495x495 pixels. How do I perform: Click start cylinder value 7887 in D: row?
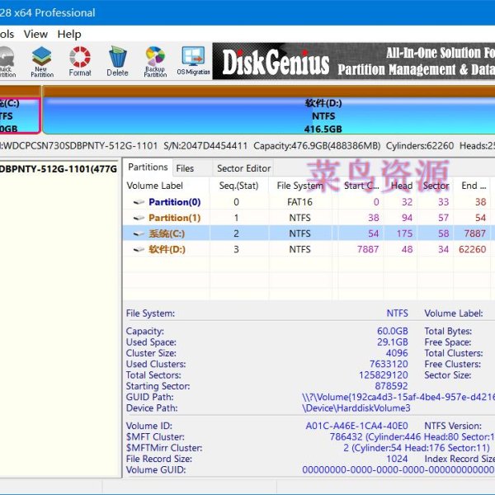(x=368, y=249)
